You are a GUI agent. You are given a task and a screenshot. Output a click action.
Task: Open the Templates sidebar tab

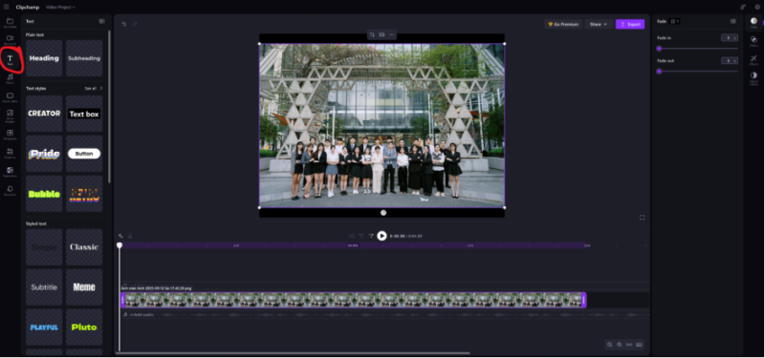[10, 135]
